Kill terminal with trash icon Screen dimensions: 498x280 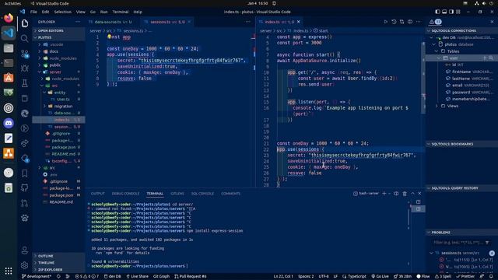coord(405,194)
